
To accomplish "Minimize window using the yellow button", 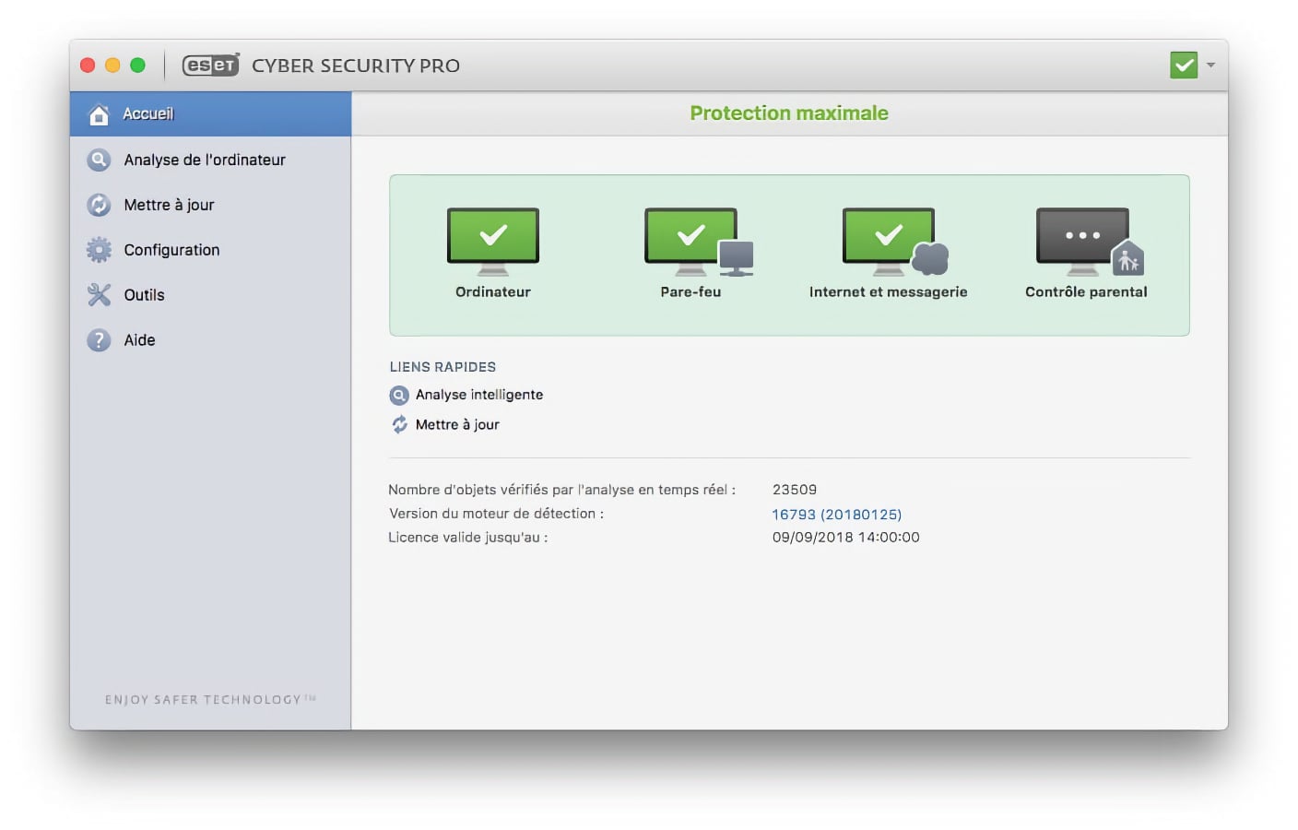I will [112, 65].
